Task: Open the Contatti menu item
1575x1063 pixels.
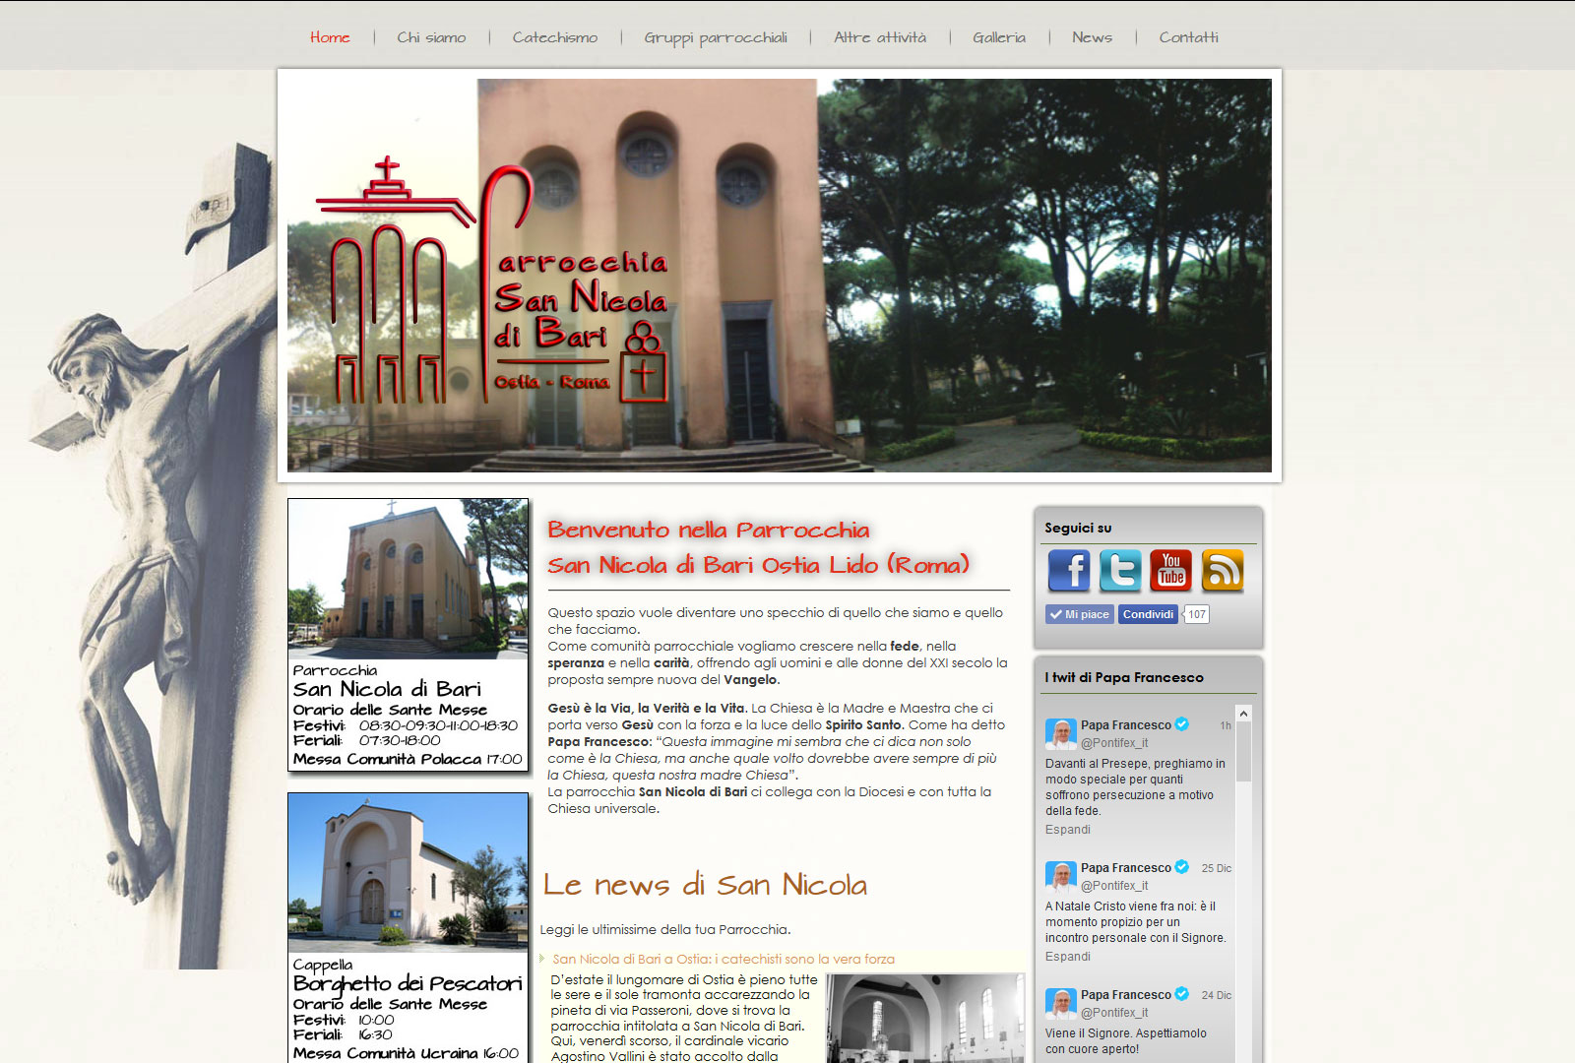Action: [x=1188, y=37]
